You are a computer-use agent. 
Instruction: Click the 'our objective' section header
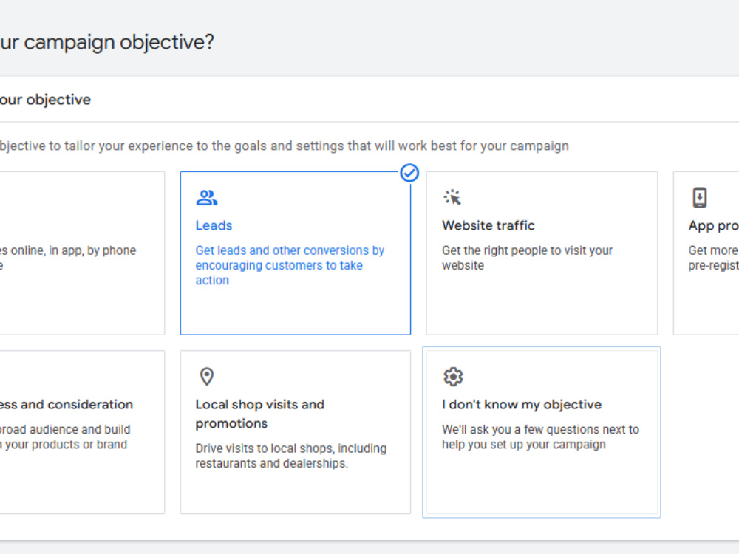(x=45, y=100)
